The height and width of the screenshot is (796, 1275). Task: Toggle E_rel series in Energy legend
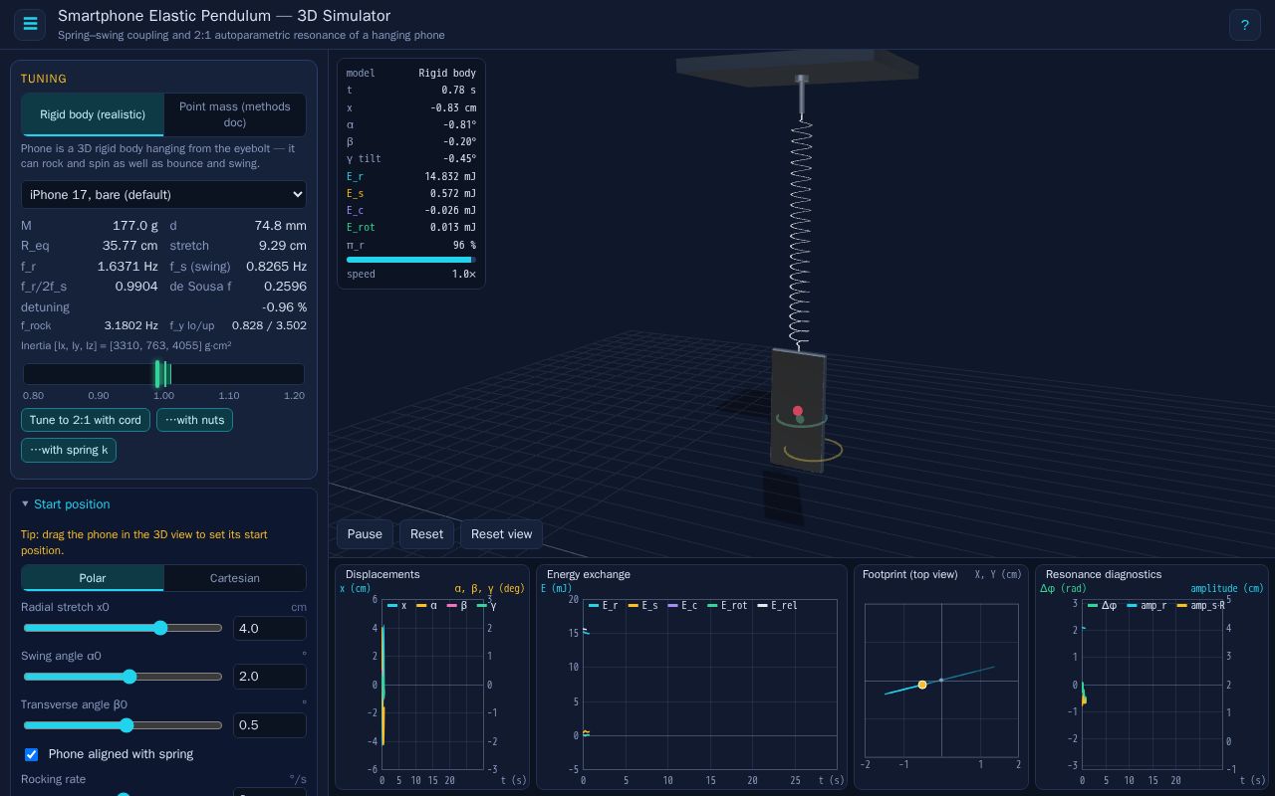click(778, 605)
